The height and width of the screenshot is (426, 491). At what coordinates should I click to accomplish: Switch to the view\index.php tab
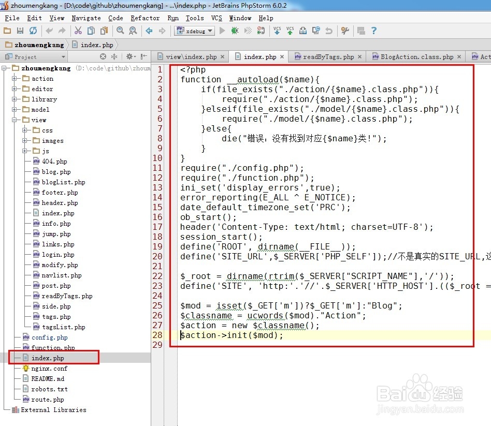[191, 56]
